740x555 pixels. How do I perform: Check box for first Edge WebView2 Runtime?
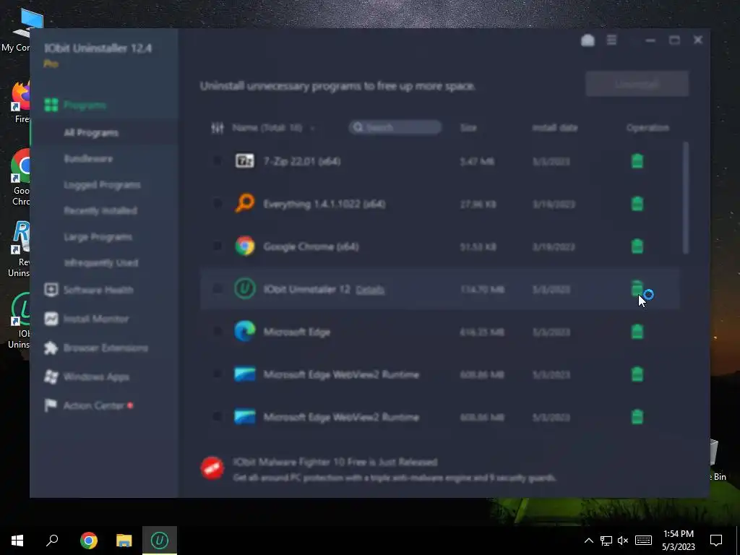point(217,374)
